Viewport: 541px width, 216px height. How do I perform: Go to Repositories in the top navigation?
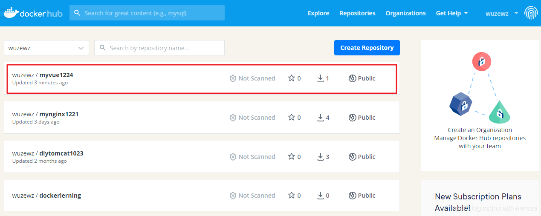[x=357, y=13]
